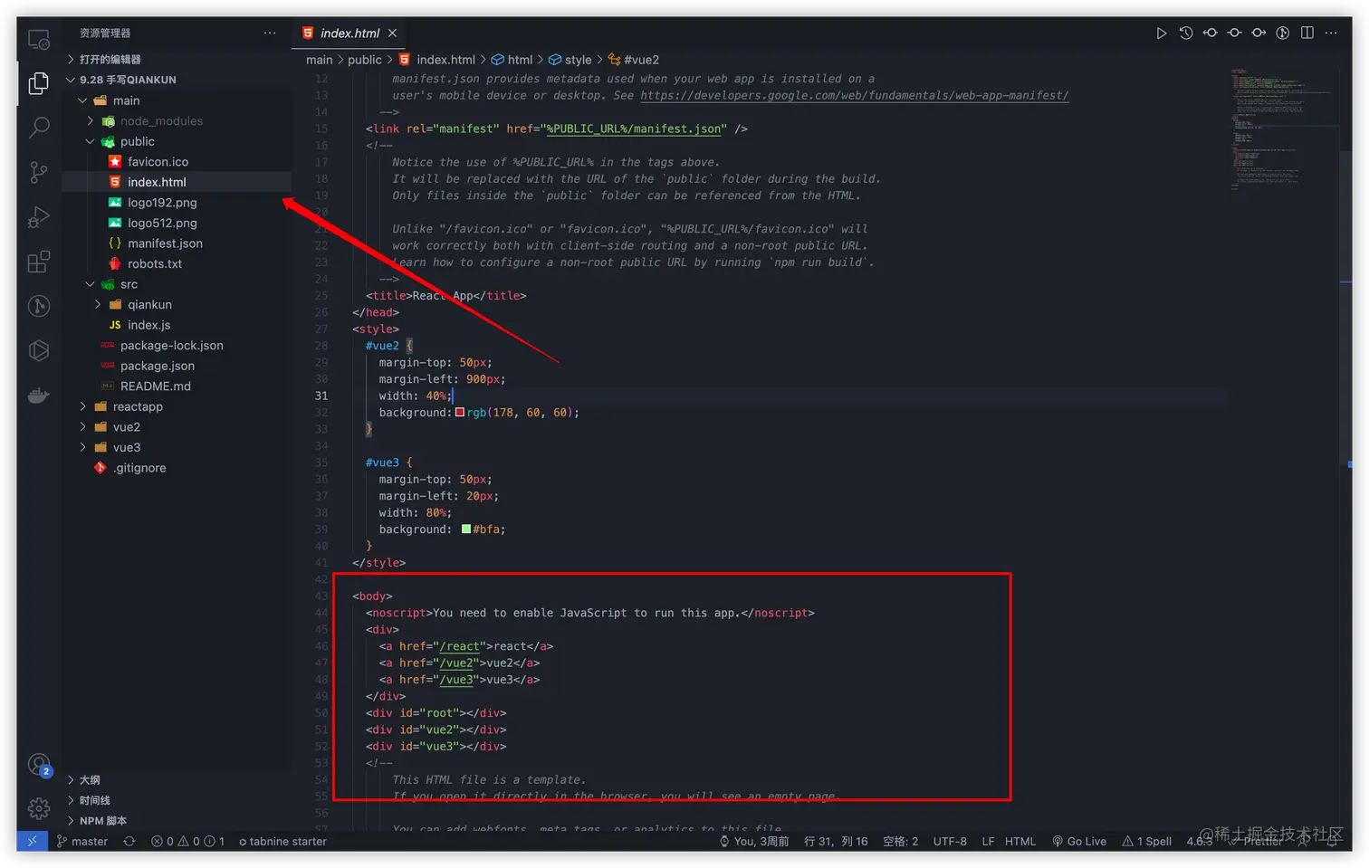Collapse the public folder chevron
The width and height of the screenshot is (1369, 868).
(91, 141)
